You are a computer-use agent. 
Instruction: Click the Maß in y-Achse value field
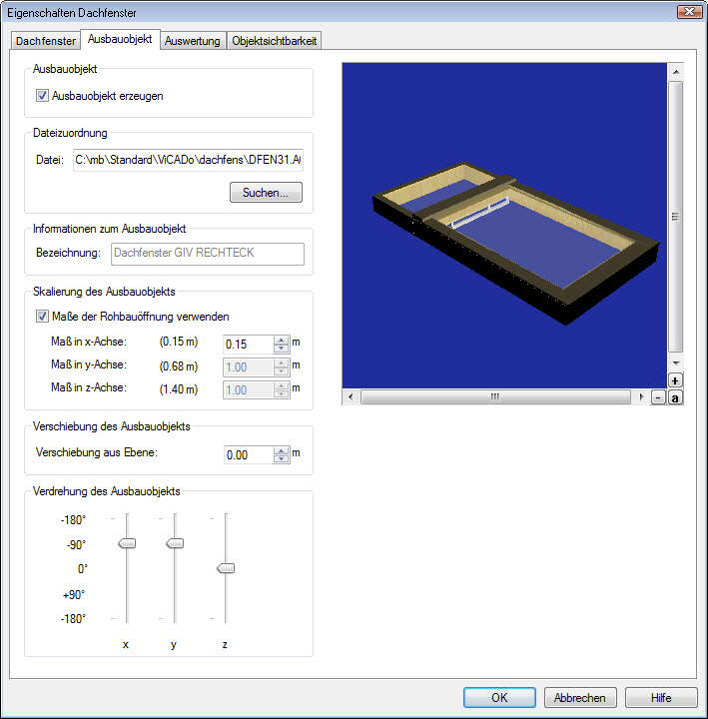[x=249, y=366]
